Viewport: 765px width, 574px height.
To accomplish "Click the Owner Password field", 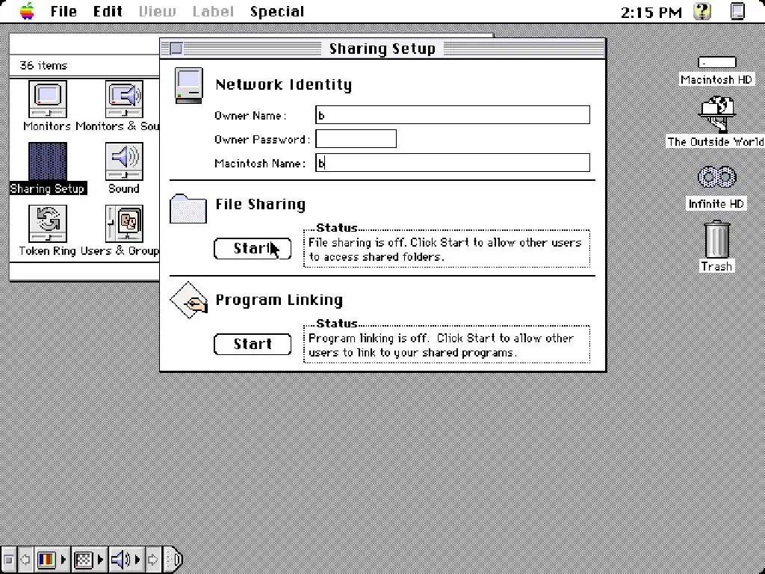I will click(356, 138).
